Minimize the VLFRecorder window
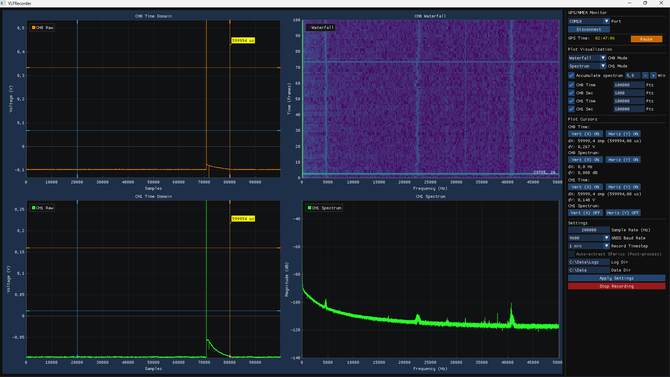Image resolution: width=670 pixels, height=377 pixels. click(629, 3)
